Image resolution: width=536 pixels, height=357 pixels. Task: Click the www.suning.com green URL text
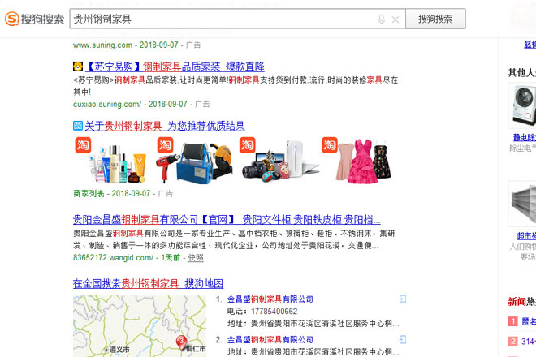[102, 45]
